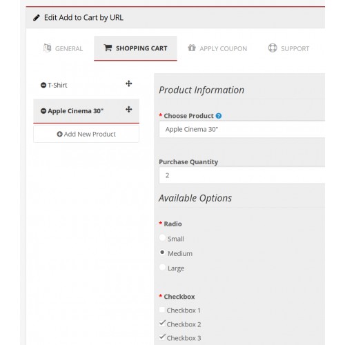The image size is (345, 345).
Task: Click the minus icon beside T-Shirt
Action: coord(43,86)
